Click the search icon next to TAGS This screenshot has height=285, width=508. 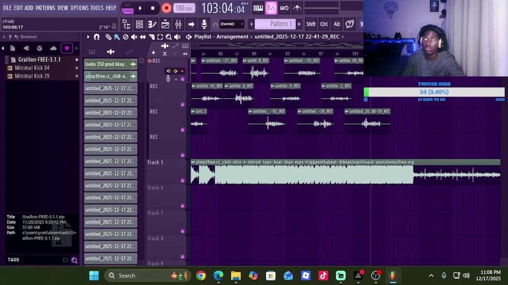[x=74, y=260]
